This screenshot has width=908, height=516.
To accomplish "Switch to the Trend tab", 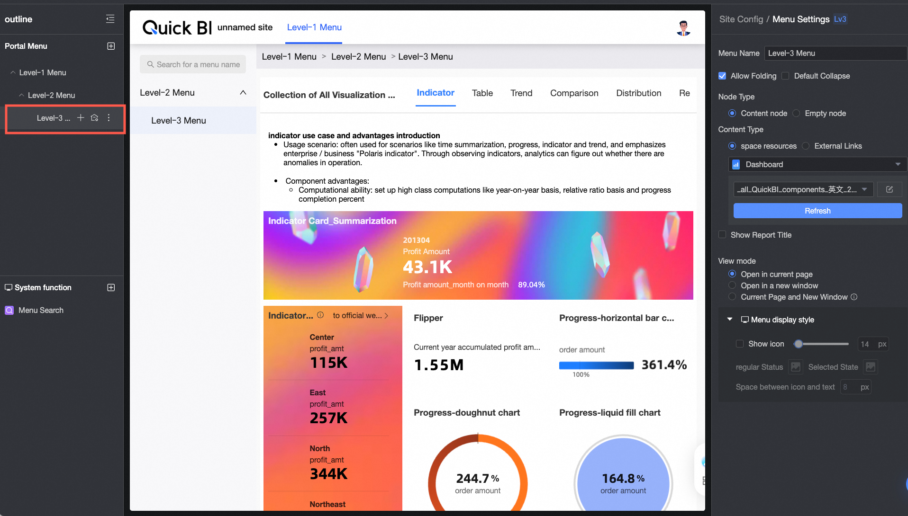I will point(521,93).
